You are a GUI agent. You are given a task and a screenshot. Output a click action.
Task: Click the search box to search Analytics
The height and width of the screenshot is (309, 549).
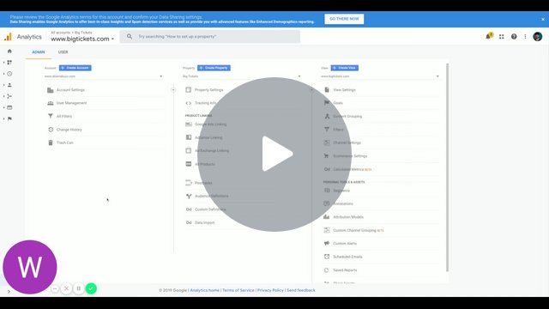[x=209, y=36]
